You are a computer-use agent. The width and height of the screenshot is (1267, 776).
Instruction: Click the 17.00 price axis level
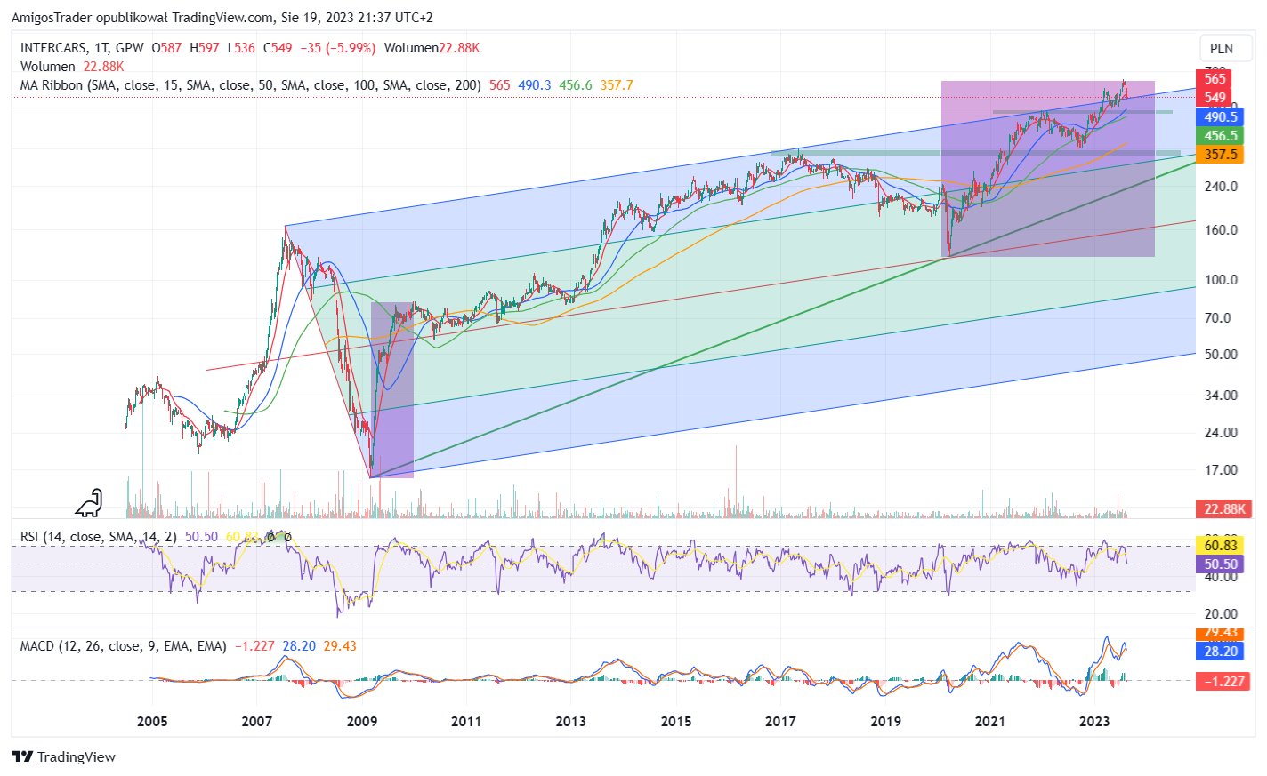click(x=1221, y=470)
